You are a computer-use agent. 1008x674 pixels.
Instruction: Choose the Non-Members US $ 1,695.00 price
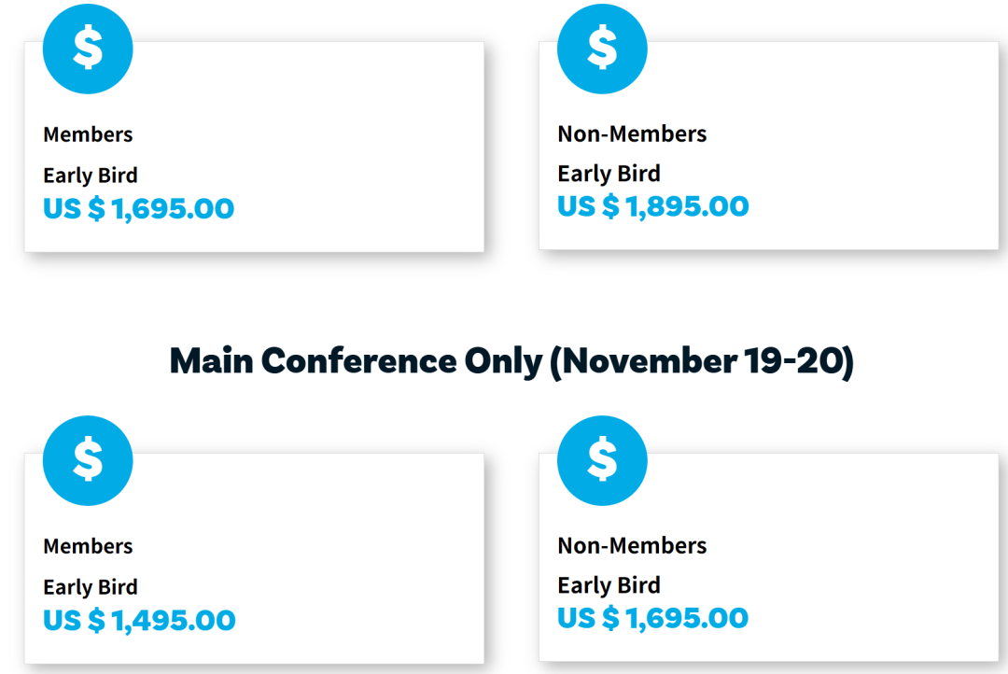pyautogui.click(x=653, y=618)
